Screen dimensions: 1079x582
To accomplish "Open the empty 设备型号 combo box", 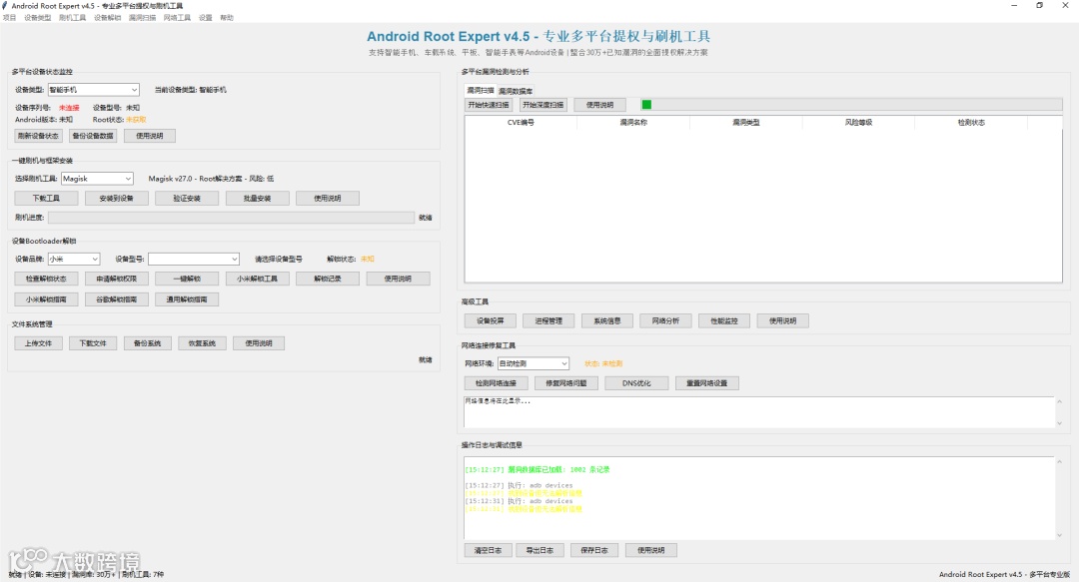I will pos(194,259).
